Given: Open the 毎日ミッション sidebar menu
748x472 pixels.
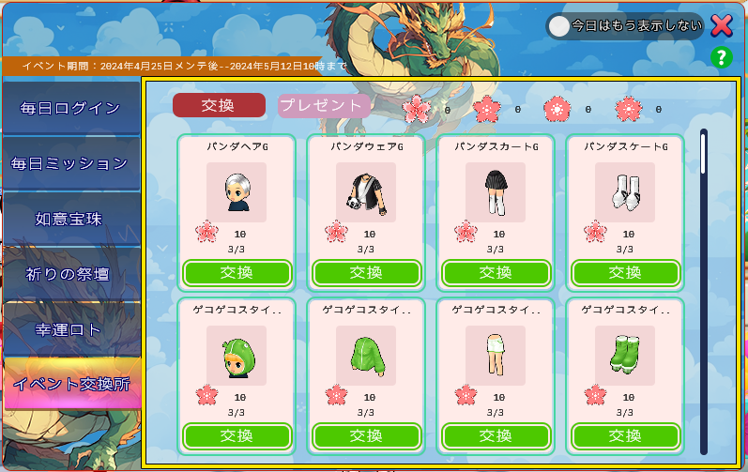Looking at the screenshot, I should pyautogui.click(x=71, y=163).
